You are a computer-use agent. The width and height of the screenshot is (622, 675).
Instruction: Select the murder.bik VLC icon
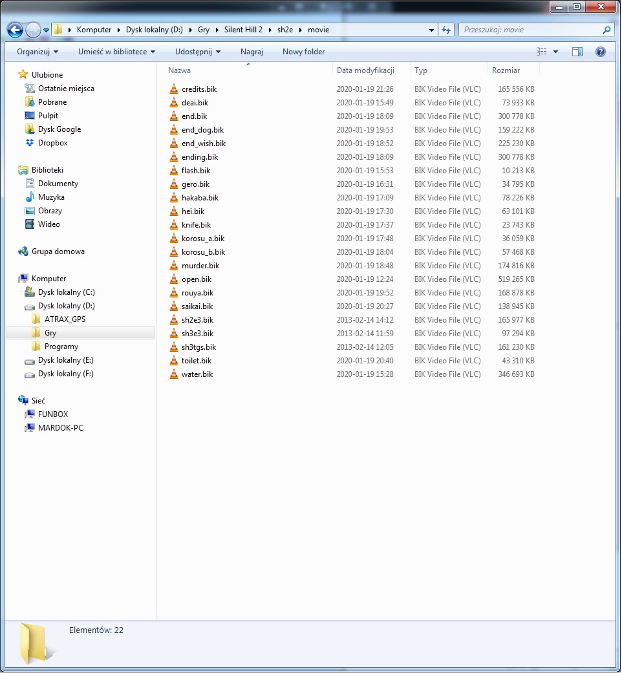click(x=174, y=265)
